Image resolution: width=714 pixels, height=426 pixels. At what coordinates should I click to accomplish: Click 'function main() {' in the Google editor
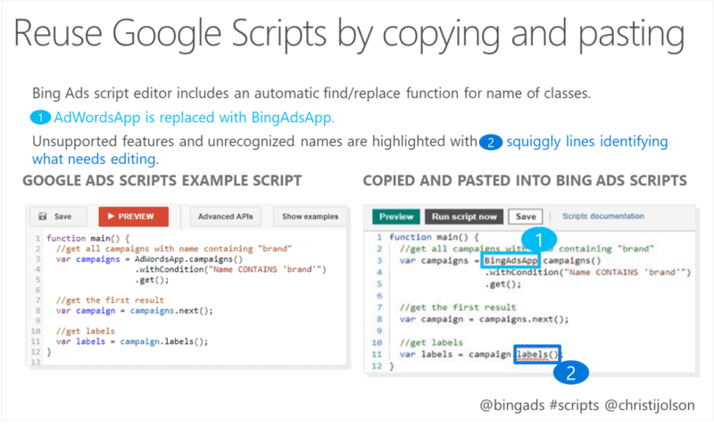[x=88, y=238]
